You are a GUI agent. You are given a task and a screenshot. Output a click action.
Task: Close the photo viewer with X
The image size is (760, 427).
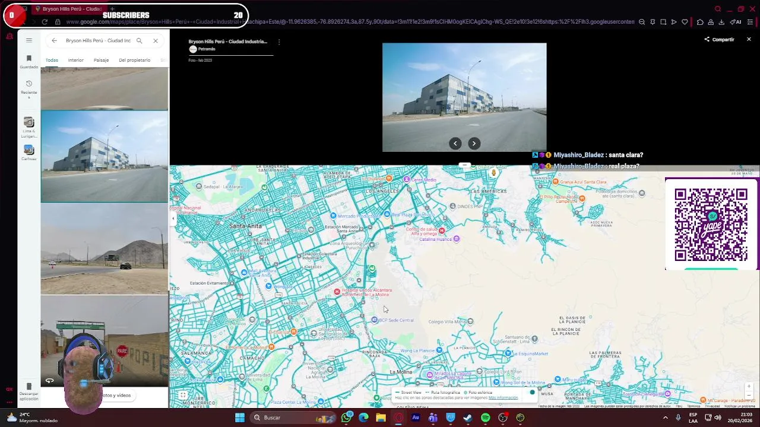click(749, 39)
